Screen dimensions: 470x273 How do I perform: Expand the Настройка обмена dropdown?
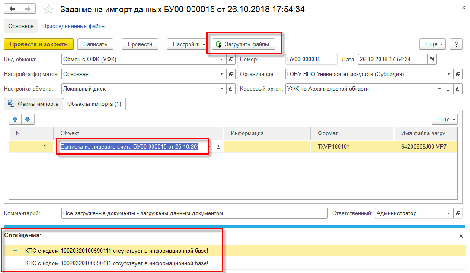pyautogui.click(x=221, y=89)
